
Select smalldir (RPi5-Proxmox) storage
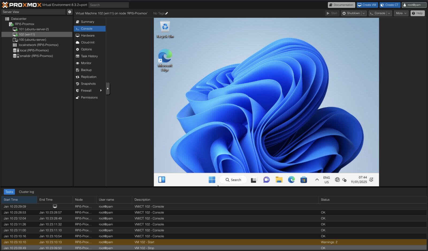click(x=36, y=56)
